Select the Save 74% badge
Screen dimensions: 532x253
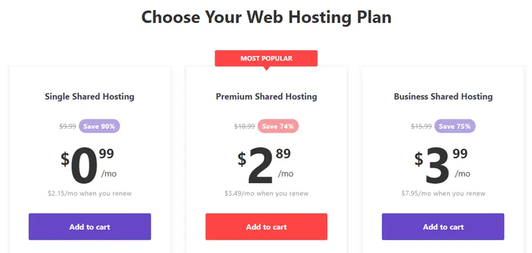tap(278, 126)
